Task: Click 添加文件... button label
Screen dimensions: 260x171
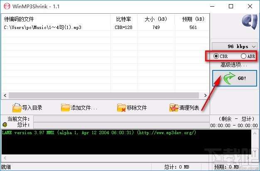Action: 84,108
